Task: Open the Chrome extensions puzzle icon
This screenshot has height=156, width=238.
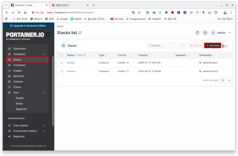Action: coord(216,13)
